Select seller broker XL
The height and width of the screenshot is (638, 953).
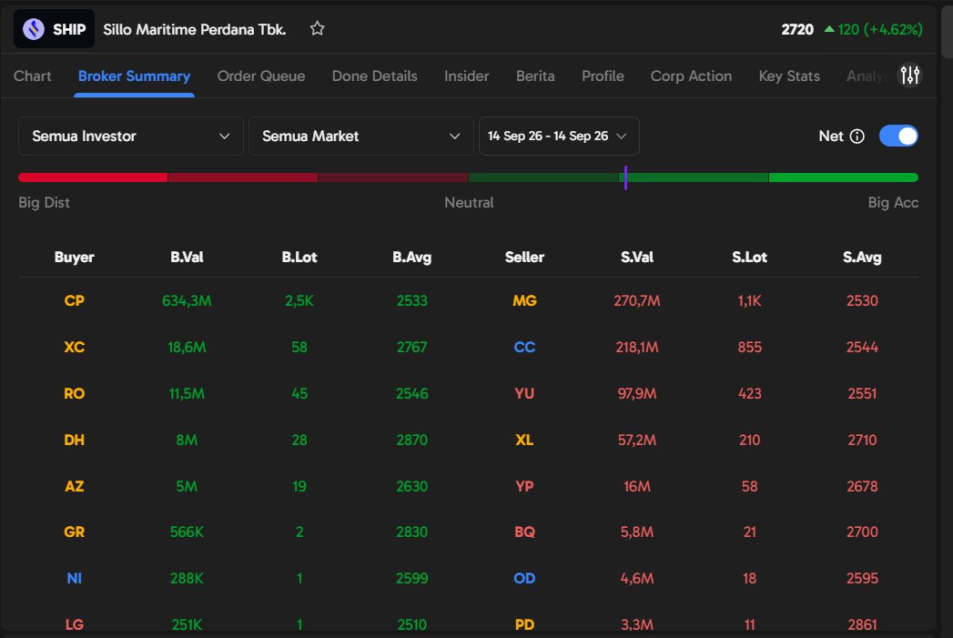point(524,440)
